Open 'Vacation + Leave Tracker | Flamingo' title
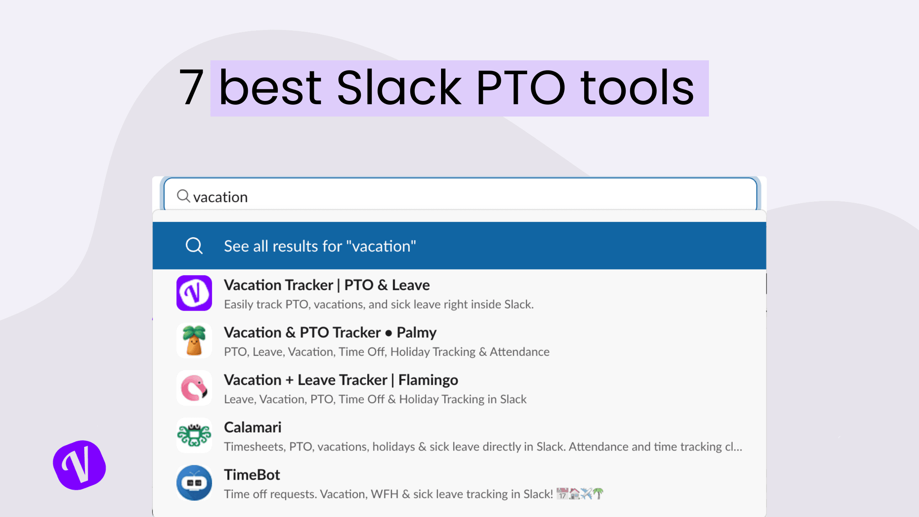This screenshot has height=517, width=919. [x=341, y=380]
